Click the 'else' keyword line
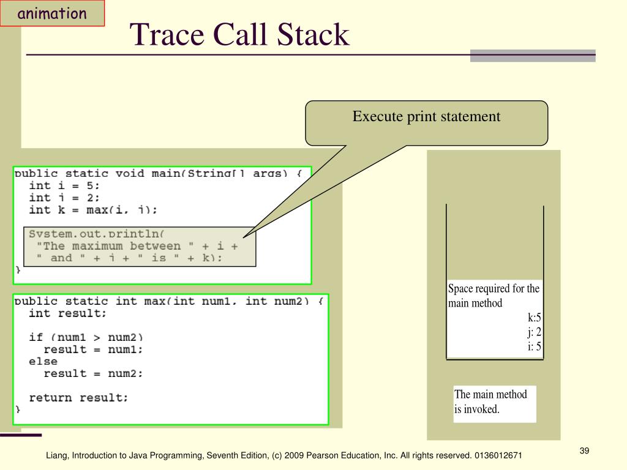The height and width of the screenshot is (470, 627). tap(43, 361)
